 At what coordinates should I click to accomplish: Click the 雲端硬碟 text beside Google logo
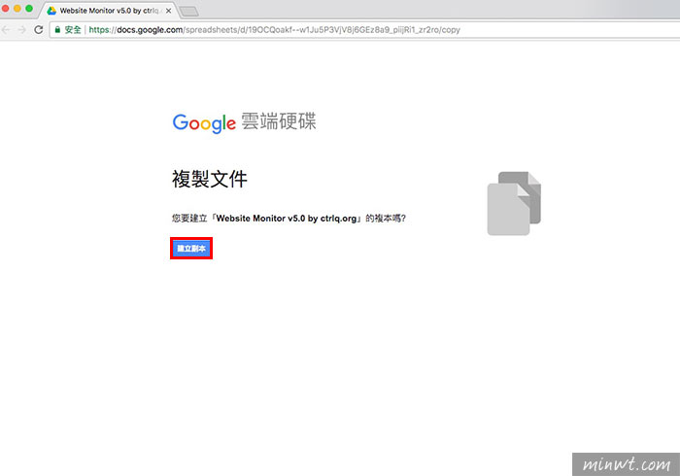coord(279,121)
